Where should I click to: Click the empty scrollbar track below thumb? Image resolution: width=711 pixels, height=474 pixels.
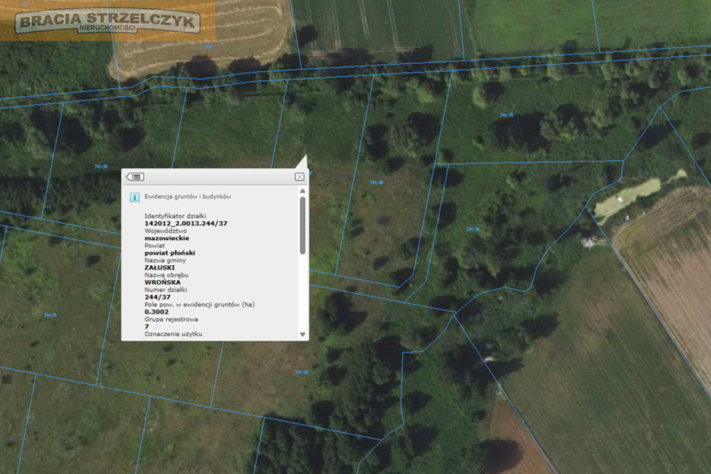(x=303, y=292)
